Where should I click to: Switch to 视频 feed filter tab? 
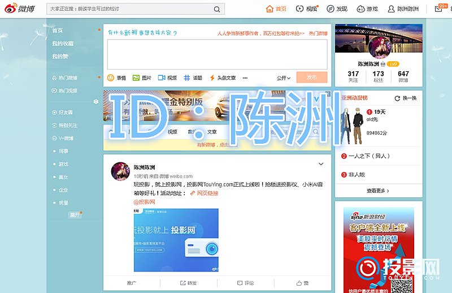click(172, 132)
